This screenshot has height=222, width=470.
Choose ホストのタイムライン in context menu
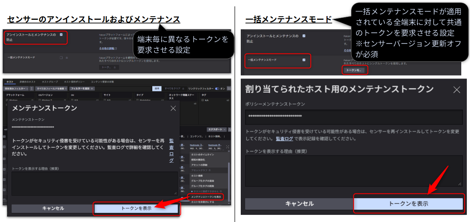coord(202,154)
